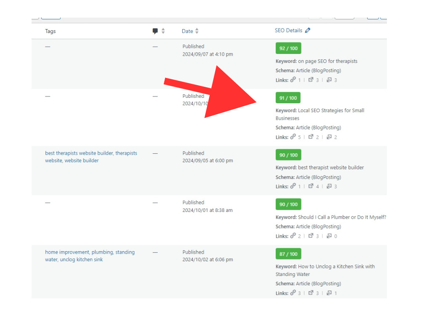Click internal links icon in 'best therapist website builder' row

pyautogui.click(x=293, y=186)
